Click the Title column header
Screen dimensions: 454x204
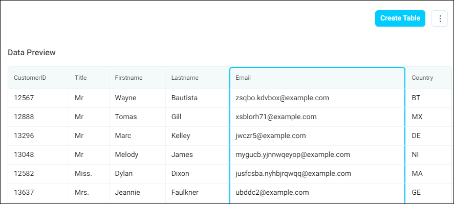tap(89, 78)
